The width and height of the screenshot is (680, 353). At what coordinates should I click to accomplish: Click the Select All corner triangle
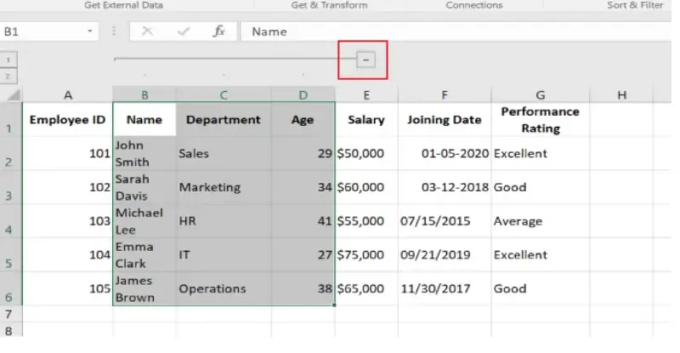click(x=12, y=94)
